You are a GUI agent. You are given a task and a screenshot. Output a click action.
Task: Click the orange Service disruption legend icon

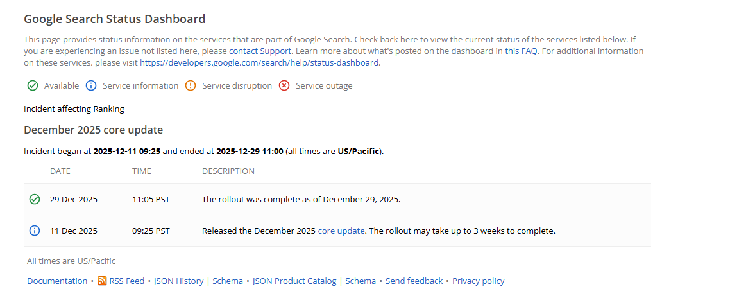pos(191,85)
